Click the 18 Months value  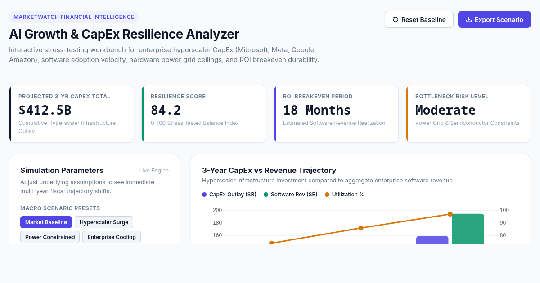pyautogui.click(x=317, y=110)
